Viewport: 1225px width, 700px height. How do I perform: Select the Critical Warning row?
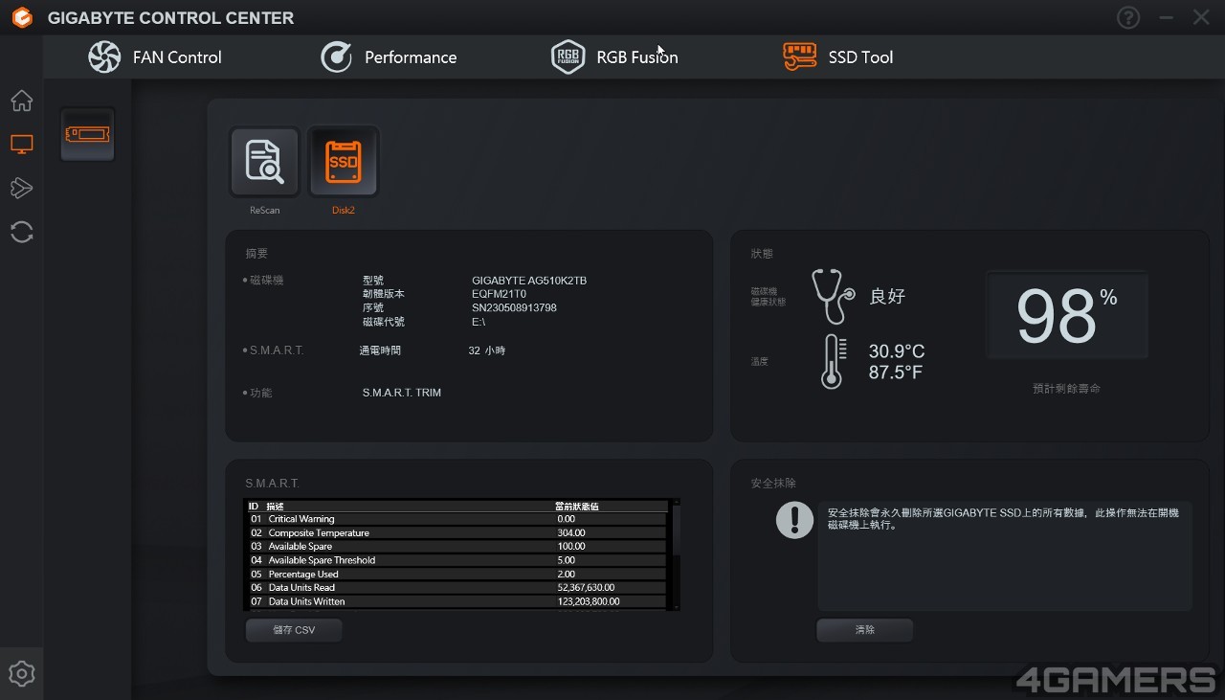[457, 519]
